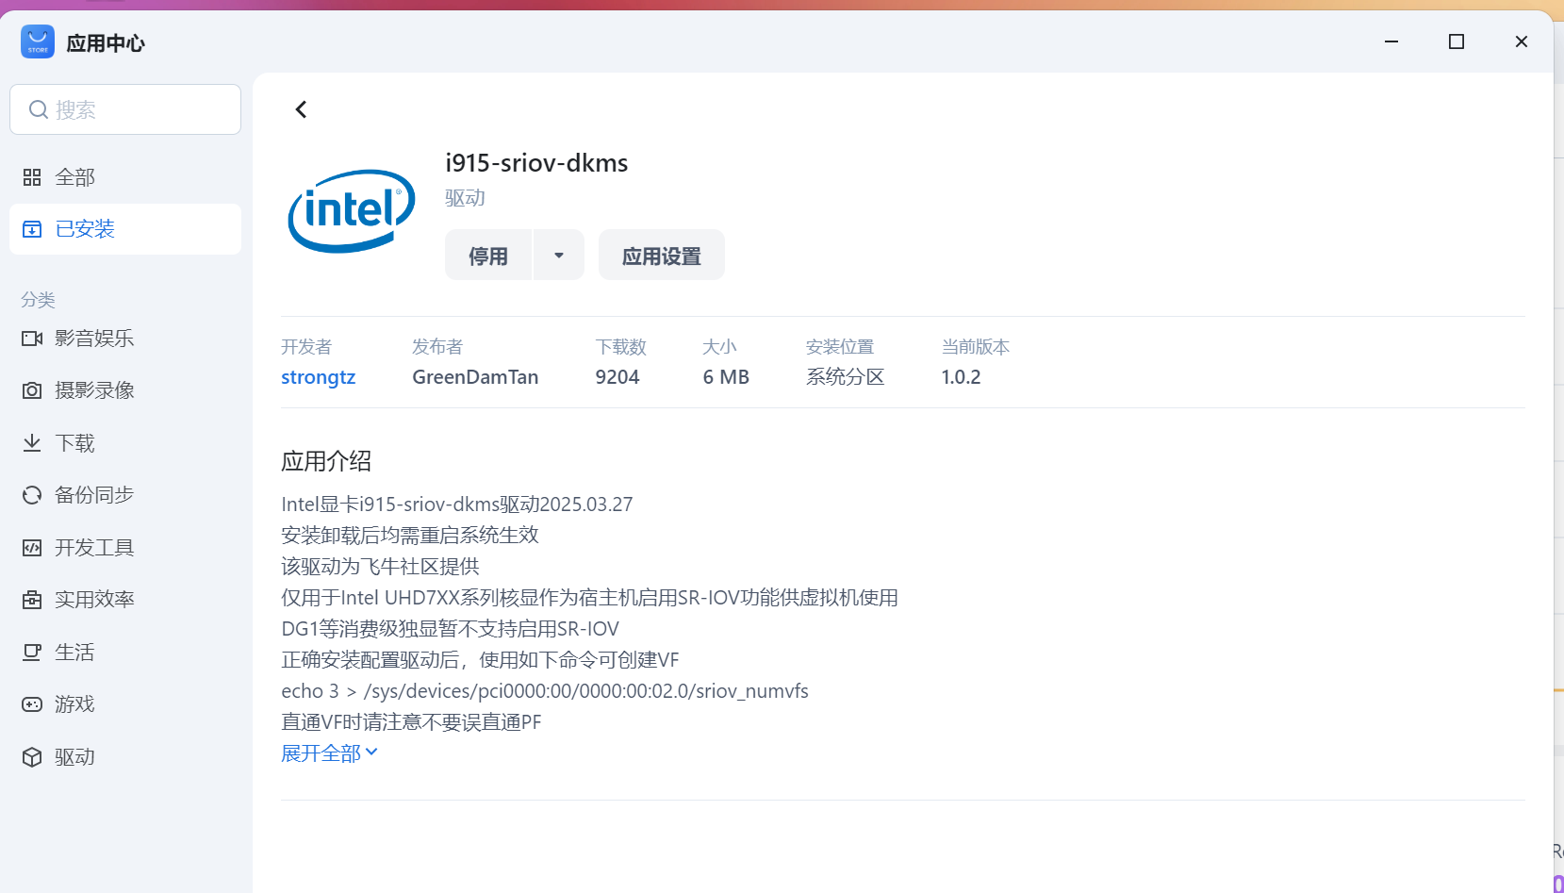The image size is (1564, 893).
Task: Click the line 该驱动为飞牛社区提供
Action: (x=380, y=566)
